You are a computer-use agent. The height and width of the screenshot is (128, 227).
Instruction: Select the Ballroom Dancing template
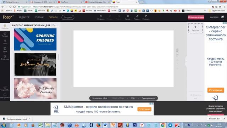point(35,64)
